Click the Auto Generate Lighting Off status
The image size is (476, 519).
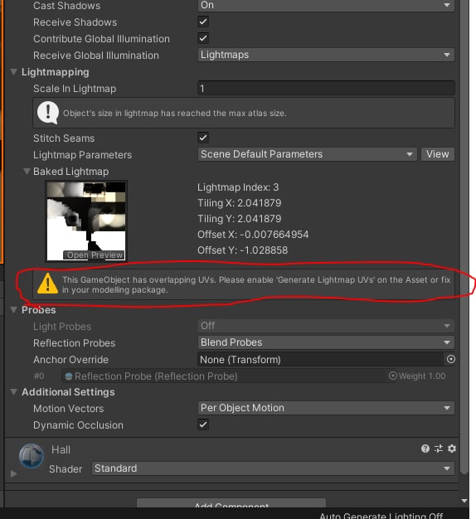(x=381, y=516)
